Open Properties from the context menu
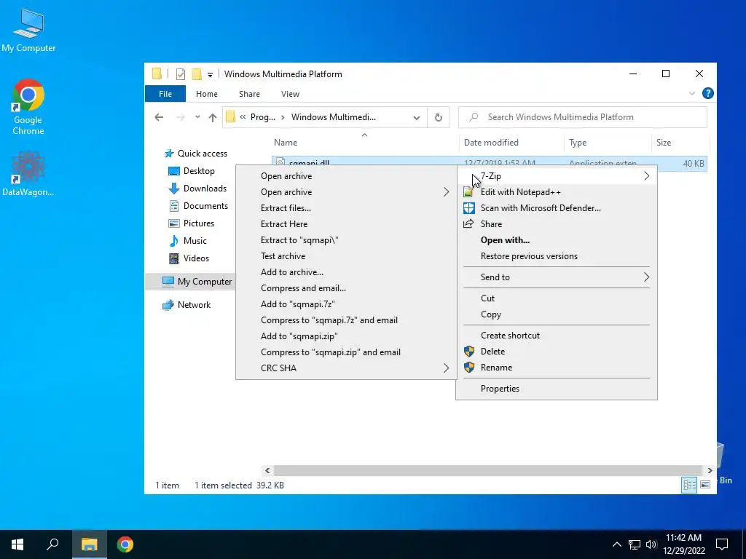This screenshot has height=559, width=746. click(x=556, y=389)
